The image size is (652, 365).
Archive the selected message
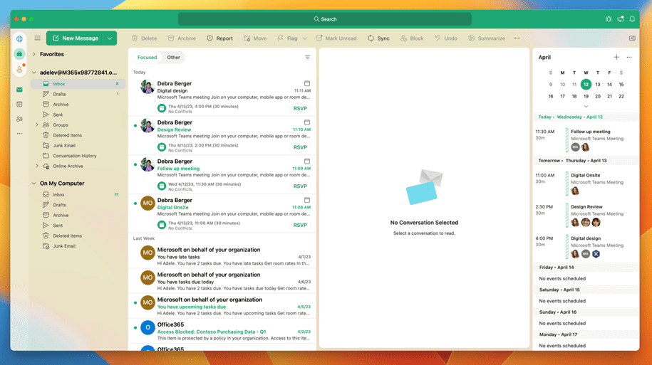(x=182, y=38)
